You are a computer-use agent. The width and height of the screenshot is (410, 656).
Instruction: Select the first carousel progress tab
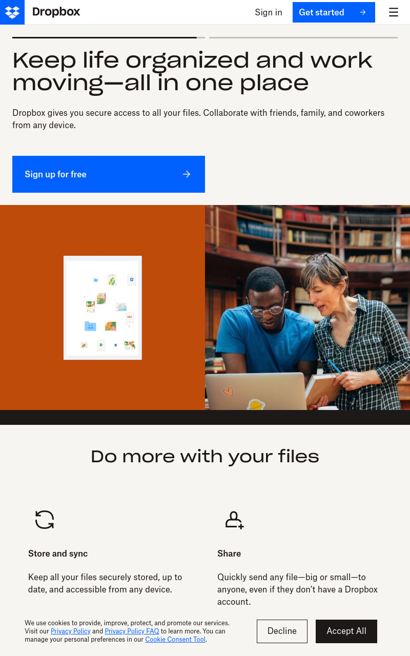pyautogui.click(x=109, y=37)
